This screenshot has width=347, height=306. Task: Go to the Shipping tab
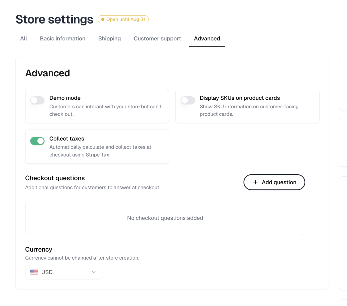tap(109, 39)
